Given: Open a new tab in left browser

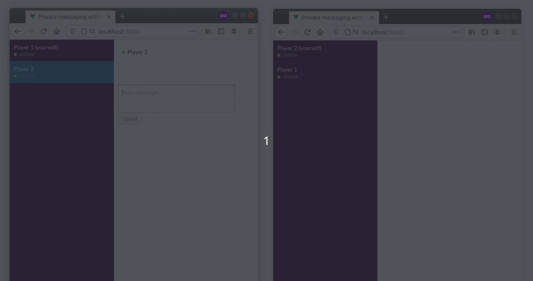Looking at the screenshot, I should 122,16.
